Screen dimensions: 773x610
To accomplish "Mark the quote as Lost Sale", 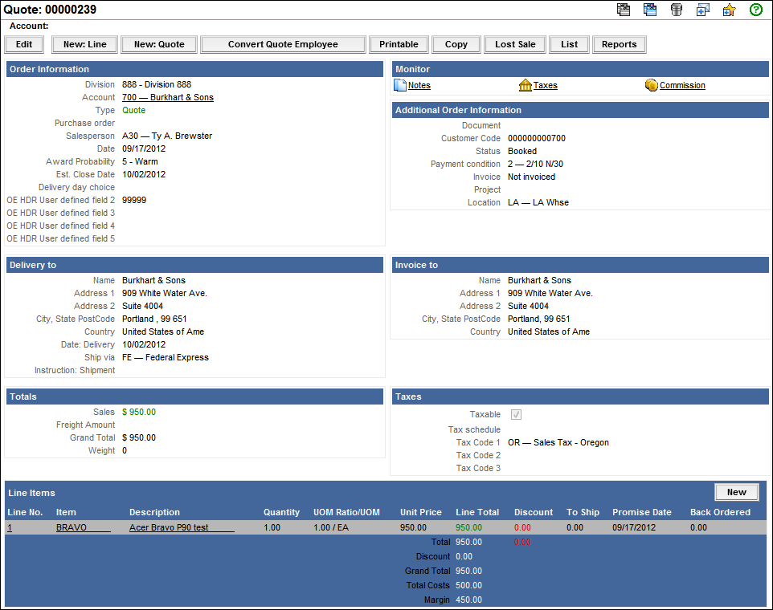I will pyautogui.click(x=515, y=44).
